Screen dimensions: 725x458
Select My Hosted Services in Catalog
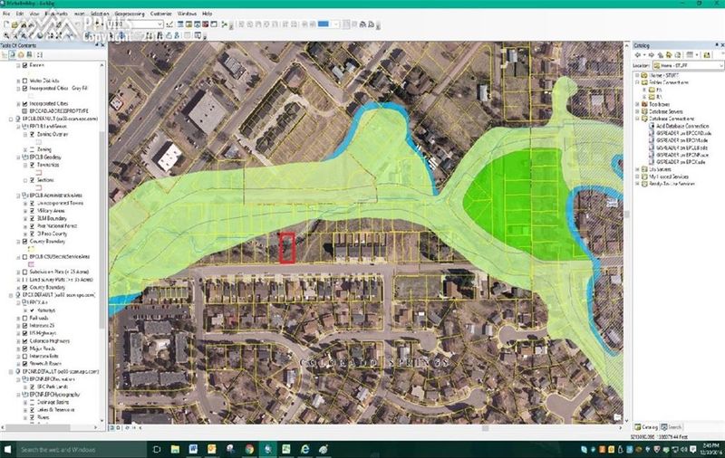coord(669,177)
